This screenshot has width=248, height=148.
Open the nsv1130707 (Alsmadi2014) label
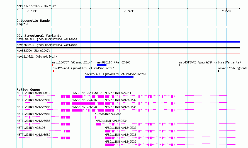(x=72, y=62)
